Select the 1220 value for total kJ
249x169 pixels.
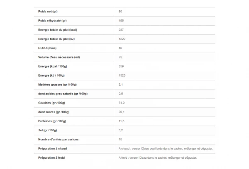coord(122,39)
